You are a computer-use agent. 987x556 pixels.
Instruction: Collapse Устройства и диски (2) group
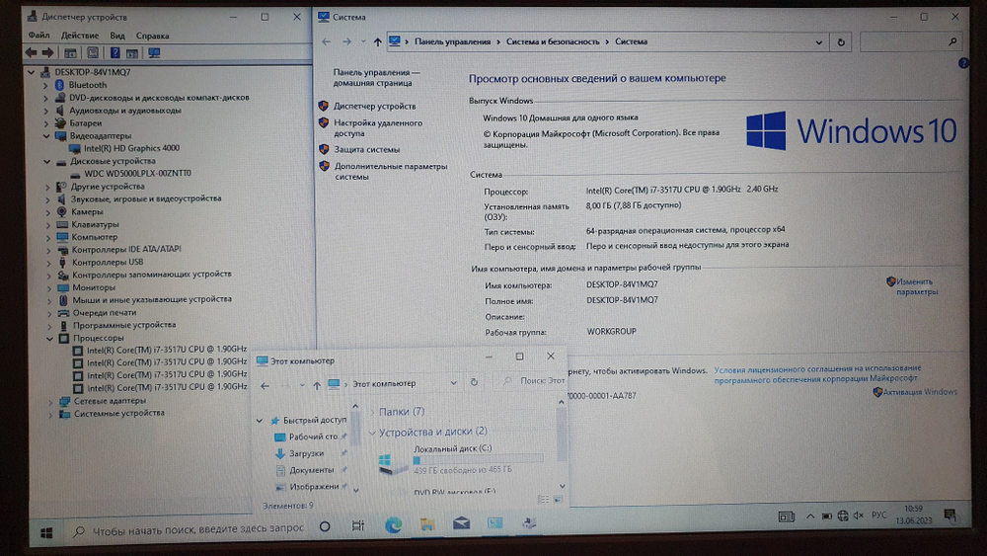coord(372,433)
